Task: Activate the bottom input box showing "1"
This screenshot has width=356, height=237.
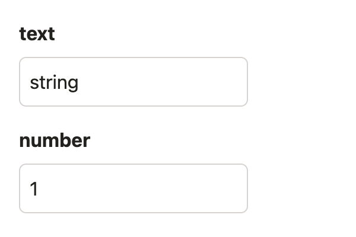Action: click(133, 188)
